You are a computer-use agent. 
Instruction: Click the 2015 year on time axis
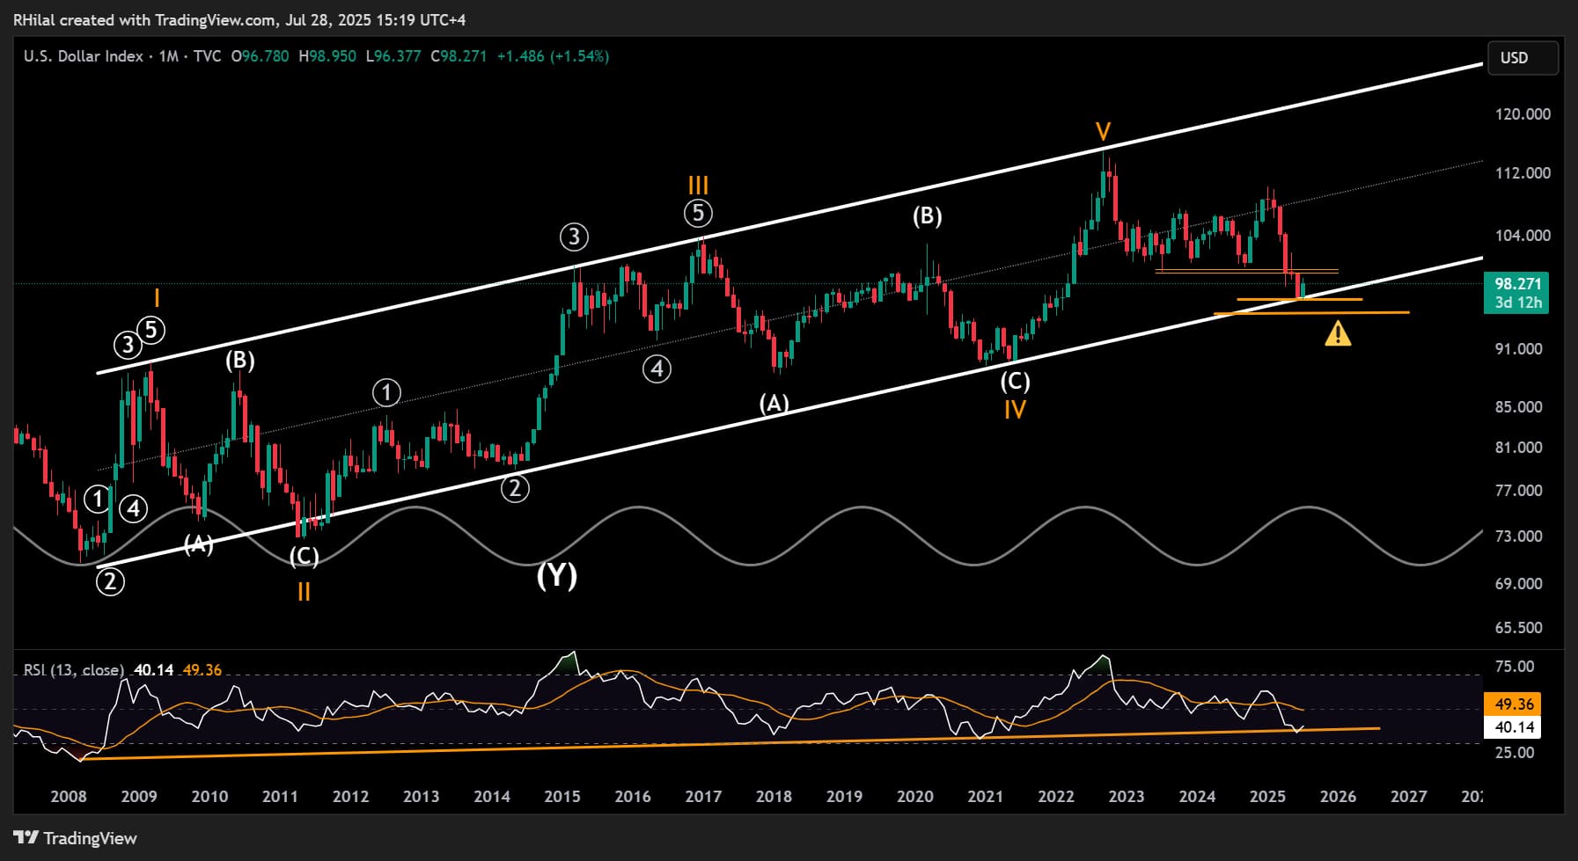561,797
